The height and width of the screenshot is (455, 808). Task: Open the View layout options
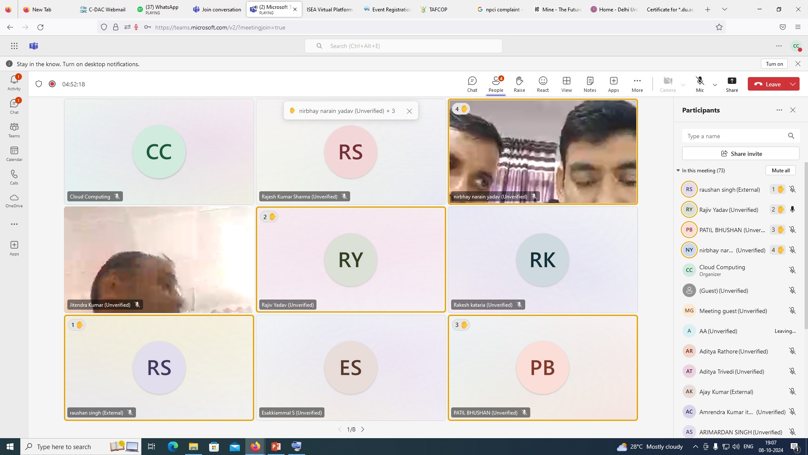566,84
